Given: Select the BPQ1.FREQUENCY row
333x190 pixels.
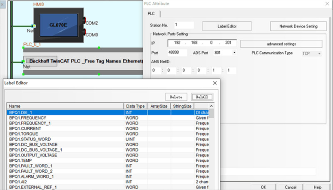Looking at the screenshot, I should click(108, 118).
